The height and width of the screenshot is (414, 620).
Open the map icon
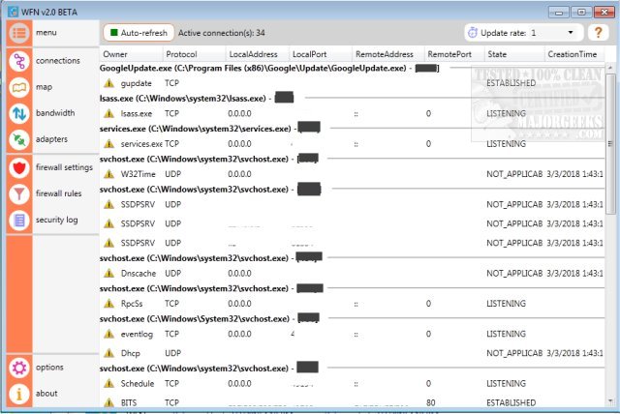coord(19,87)
